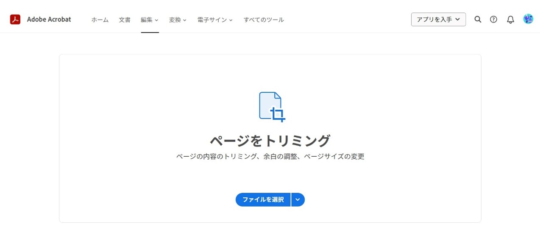Click the crop page illustration icon
The height and width of the screenshot is (241, 540).
272,107
